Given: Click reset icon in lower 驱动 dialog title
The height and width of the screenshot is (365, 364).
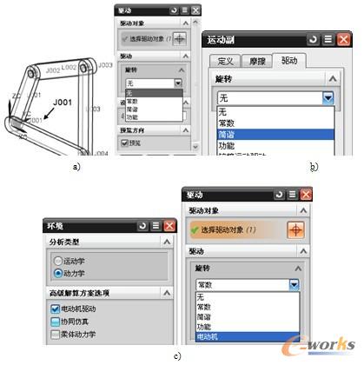Looking at the screenshot, I should coord(279,195).
